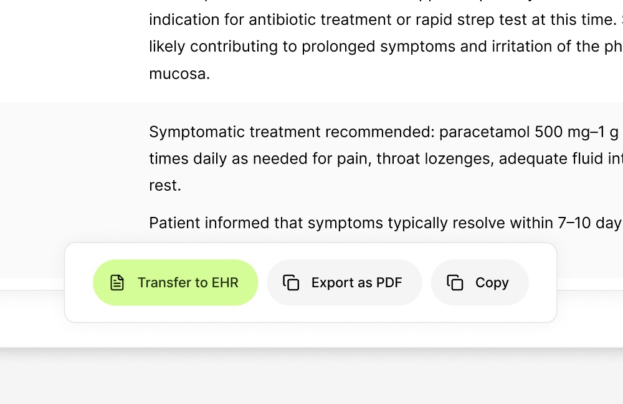Click the likely contributing to prolonged symptoms line
The height and width of the screenshot is (404, 623).
386,47
